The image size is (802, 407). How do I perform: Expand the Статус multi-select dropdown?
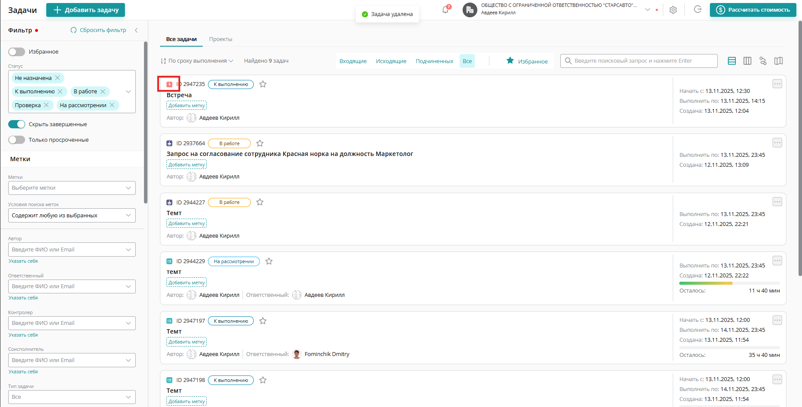[128, 92]
